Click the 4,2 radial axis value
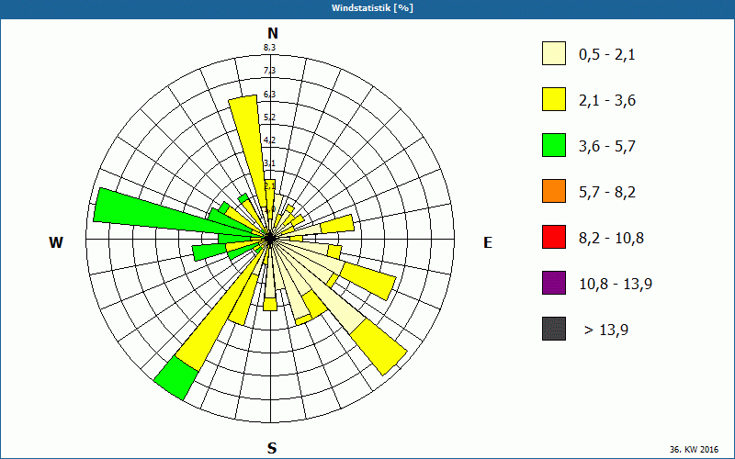 (x=269, y=140)
